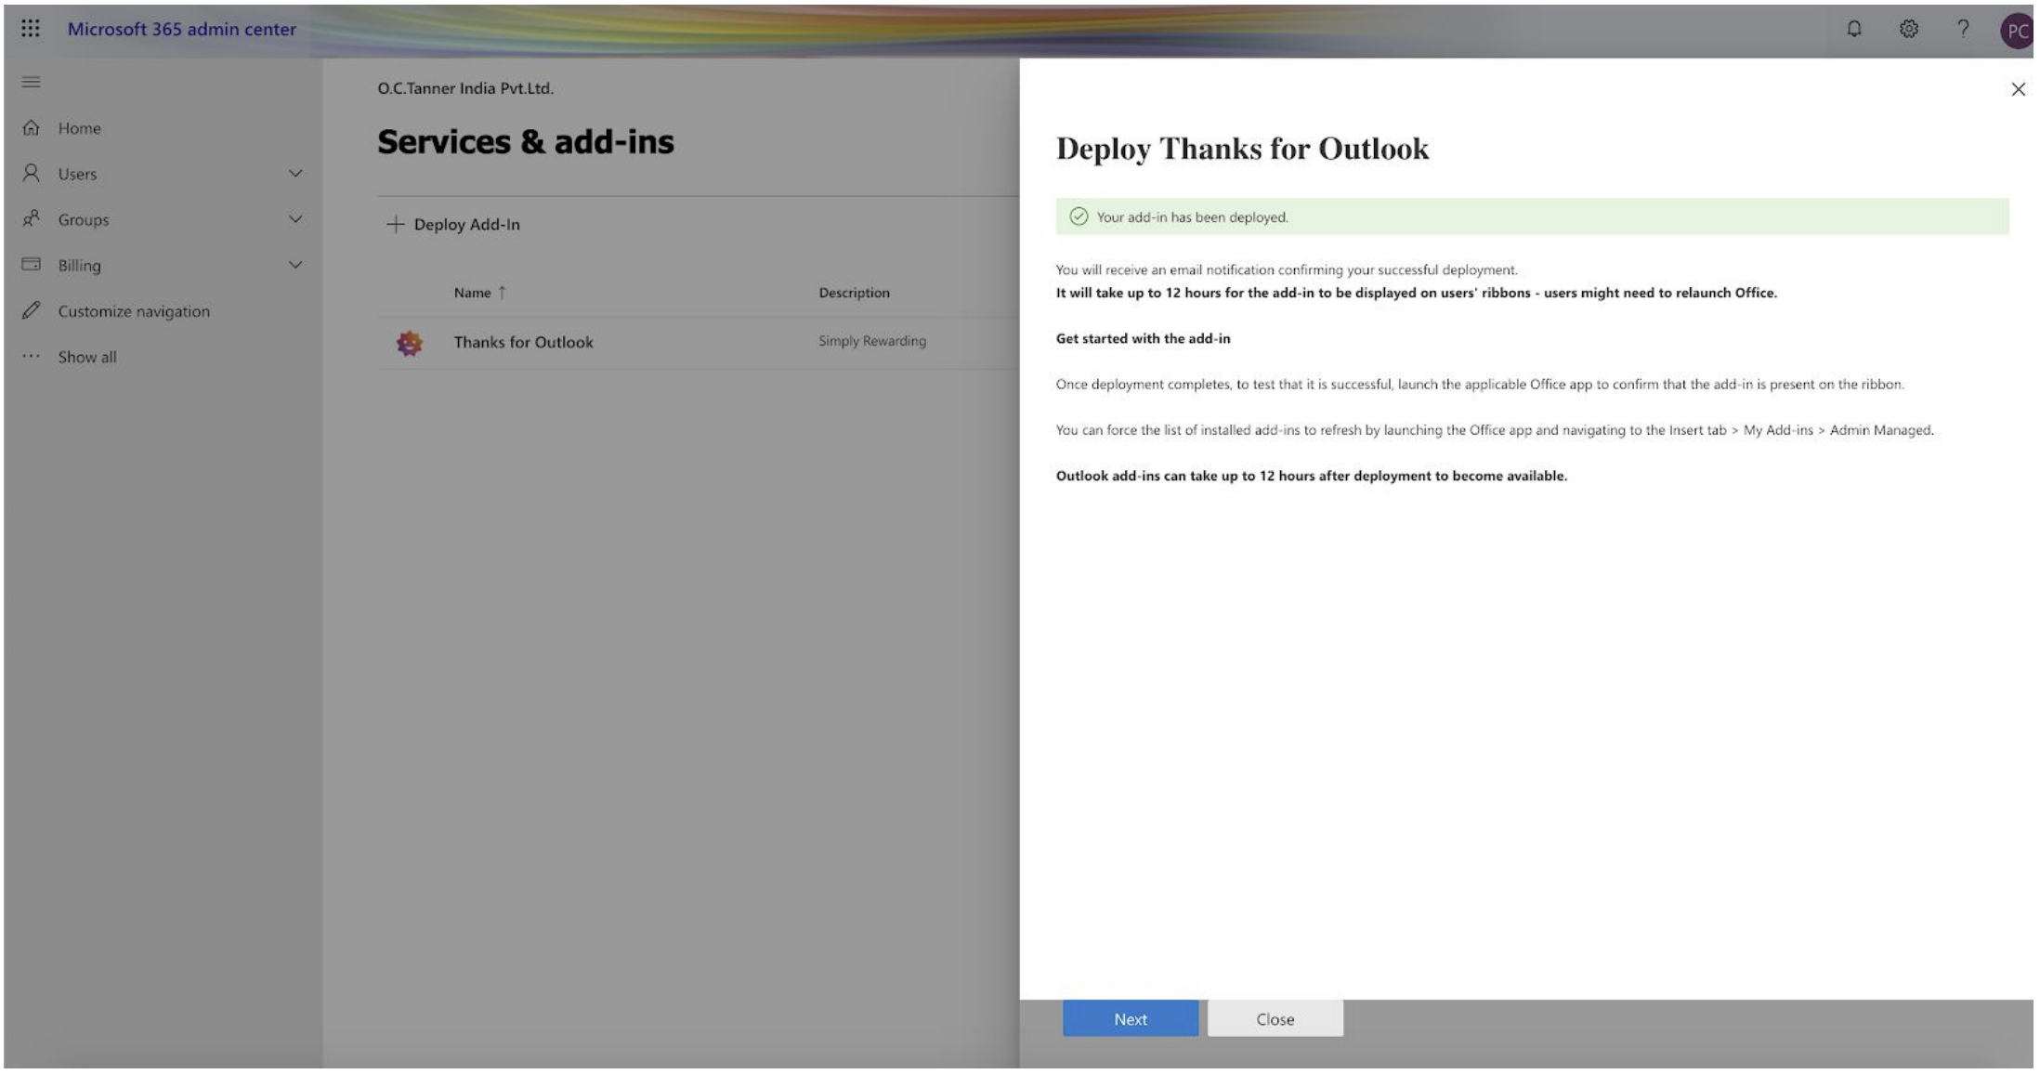Click the Thanks for Outlook add-in icon
This screenshot has width=2040, height=1074.
click(410, 343)
